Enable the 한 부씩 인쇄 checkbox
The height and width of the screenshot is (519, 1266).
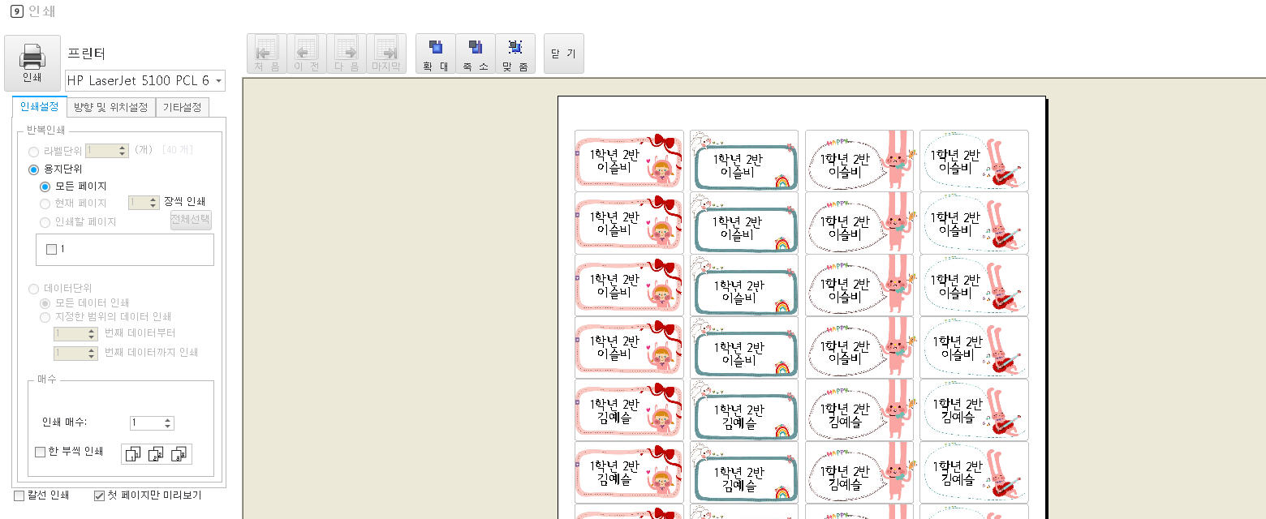pos(41,452)
